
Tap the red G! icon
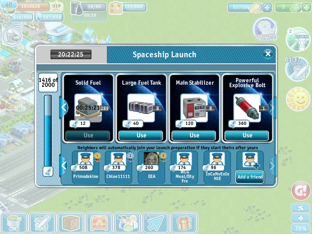point(301,190)
